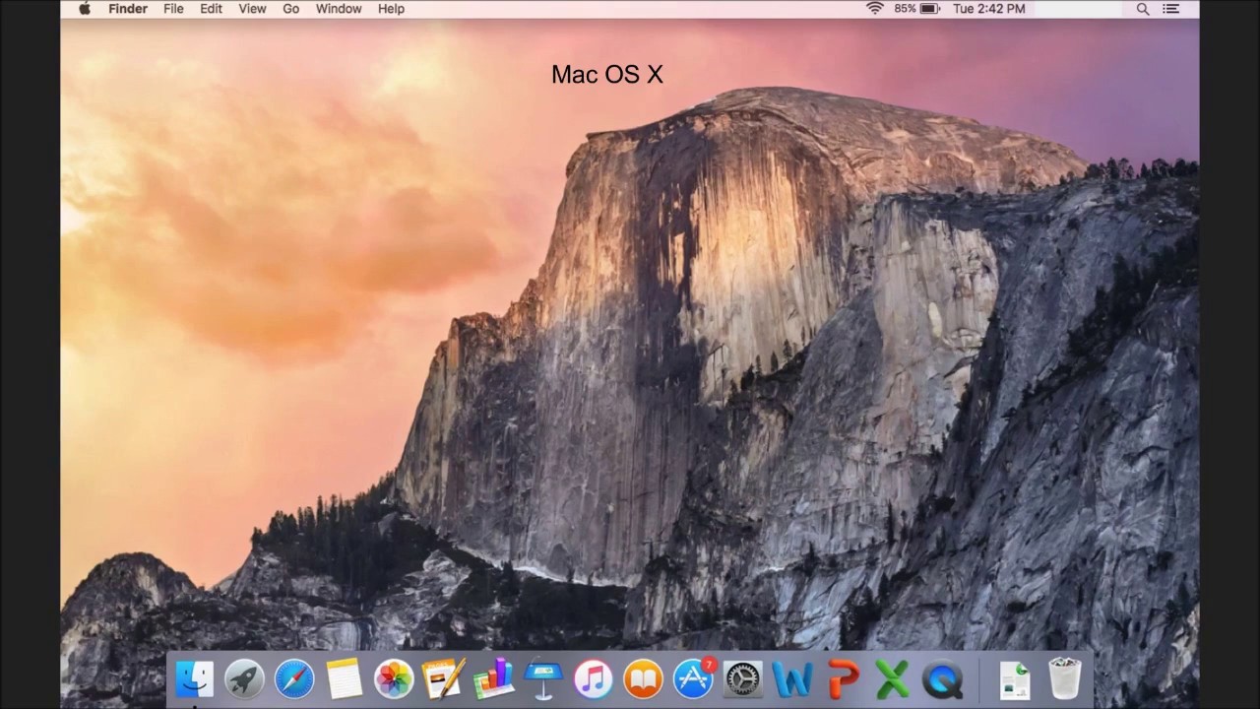Open the Notes app in Dock

(x=345, y=679)
